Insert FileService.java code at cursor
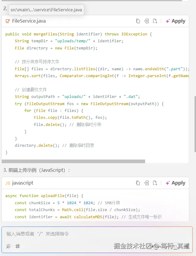Screen dimensions: 196x256 [146, 21]
